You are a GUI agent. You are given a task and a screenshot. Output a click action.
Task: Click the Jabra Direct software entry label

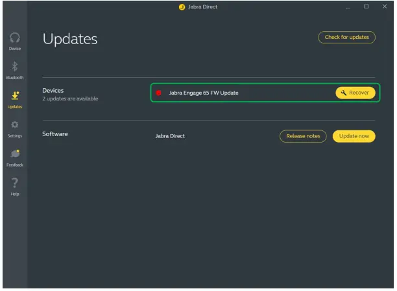[x=170, y=136]
